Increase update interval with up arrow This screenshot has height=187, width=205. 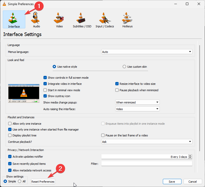pyautogui.click(x=190, y=156)
